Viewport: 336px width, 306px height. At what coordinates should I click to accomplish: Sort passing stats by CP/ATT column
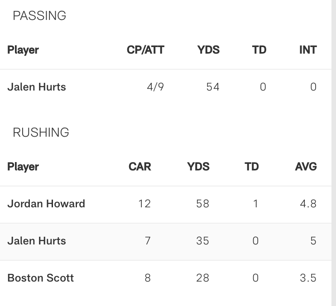tap(145, 50)
